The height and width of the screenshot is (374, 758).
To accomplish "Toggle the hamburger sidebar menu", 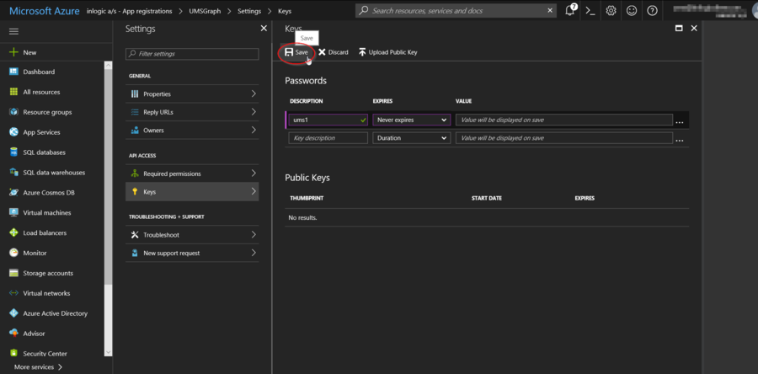I will point(13,31).
